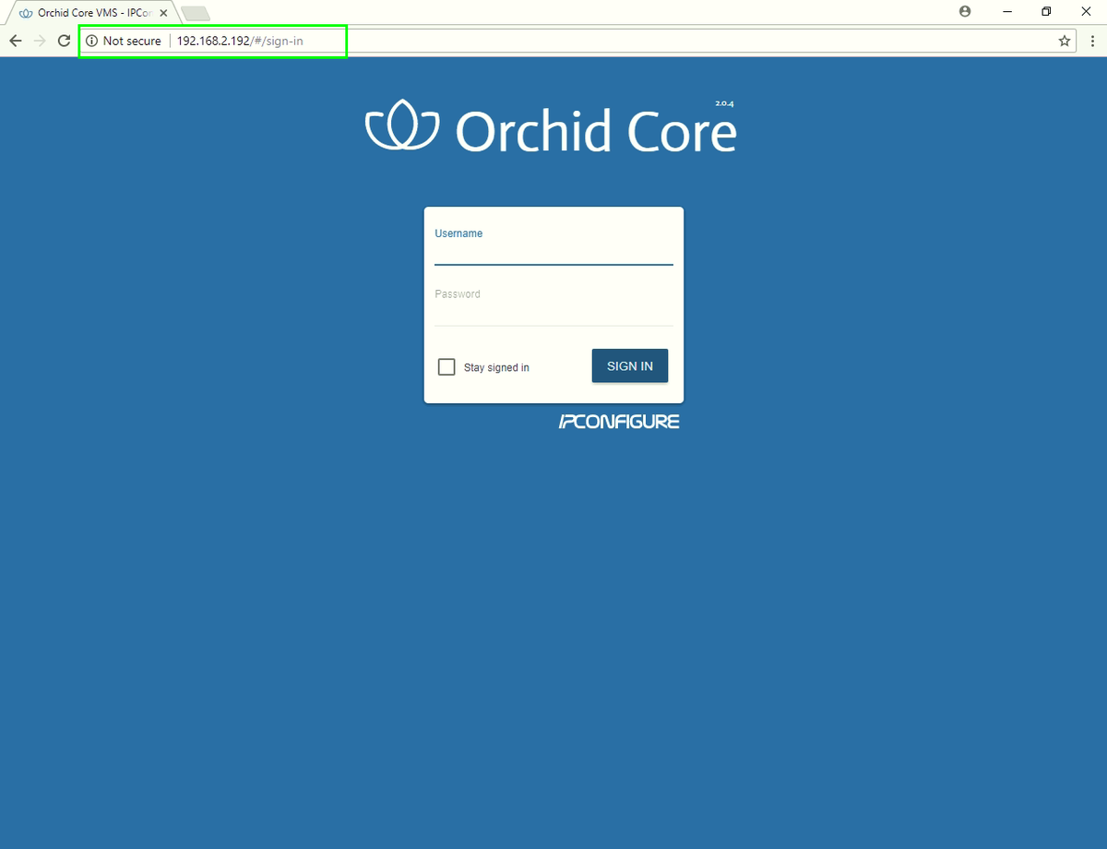Image resolution: width=1107 pixels, height=849 pixels.
Task: Click the Orchid Core lotus logo
Action: pos(401,126)
